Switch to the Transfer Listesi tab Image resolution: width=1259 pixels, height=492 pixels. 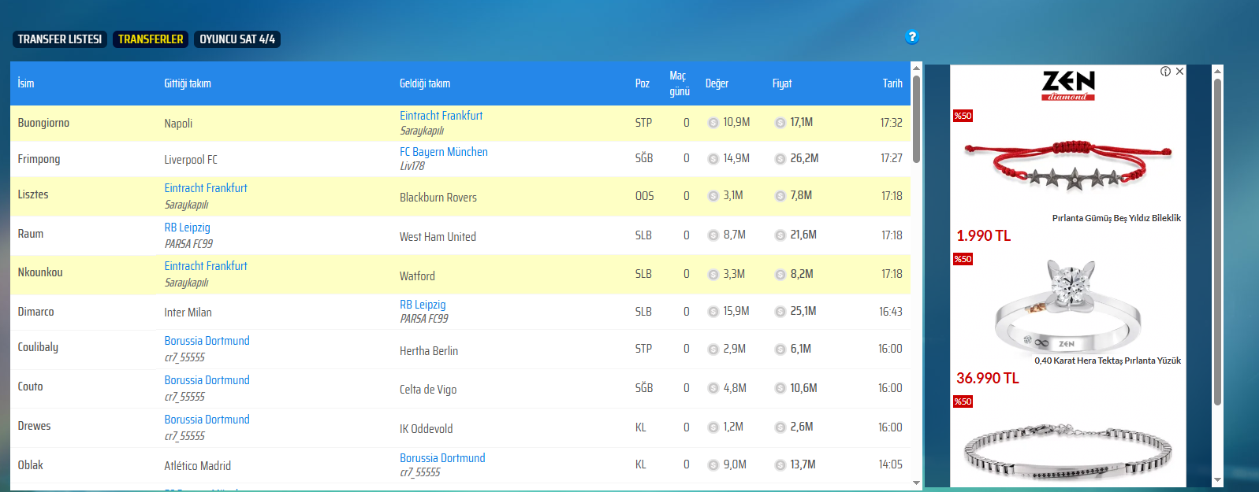60,39
